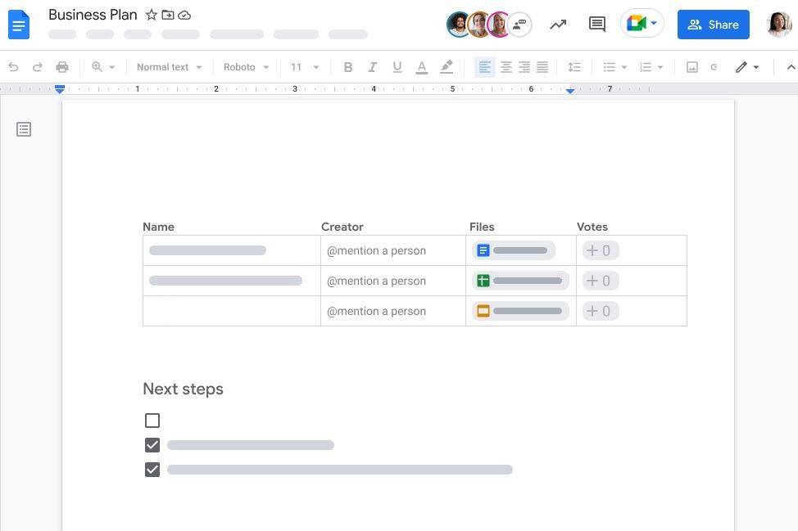Open the first placeholder menu bar item
This screenshot has height=531, width=798.
coord(62,34)
